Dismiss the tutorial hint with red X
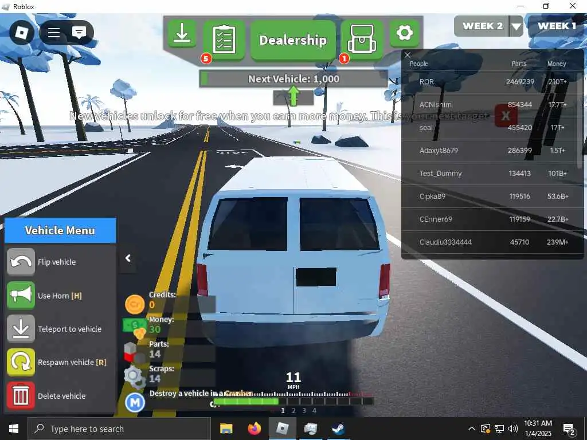 click(506, 116)
